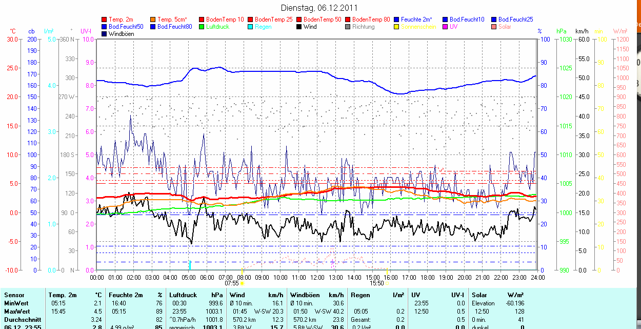
Task: Click the chart title Dienstag, 06.12.2011
Action: (x=319, y=8)
